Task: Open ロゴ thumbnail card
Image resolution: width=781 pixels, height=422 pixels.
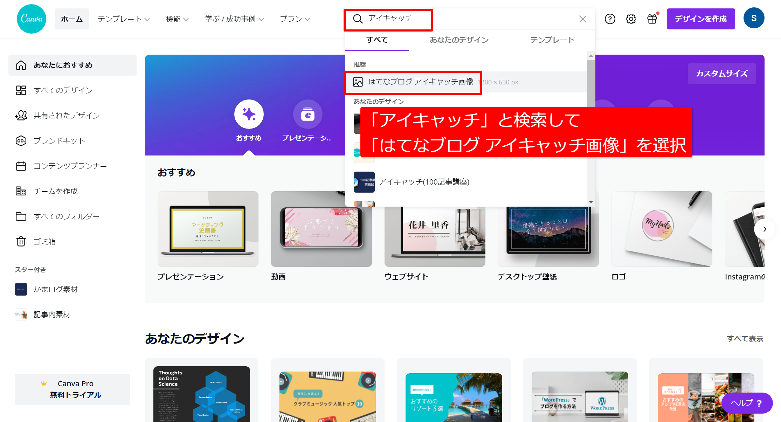Action: (x=662, y=229)
